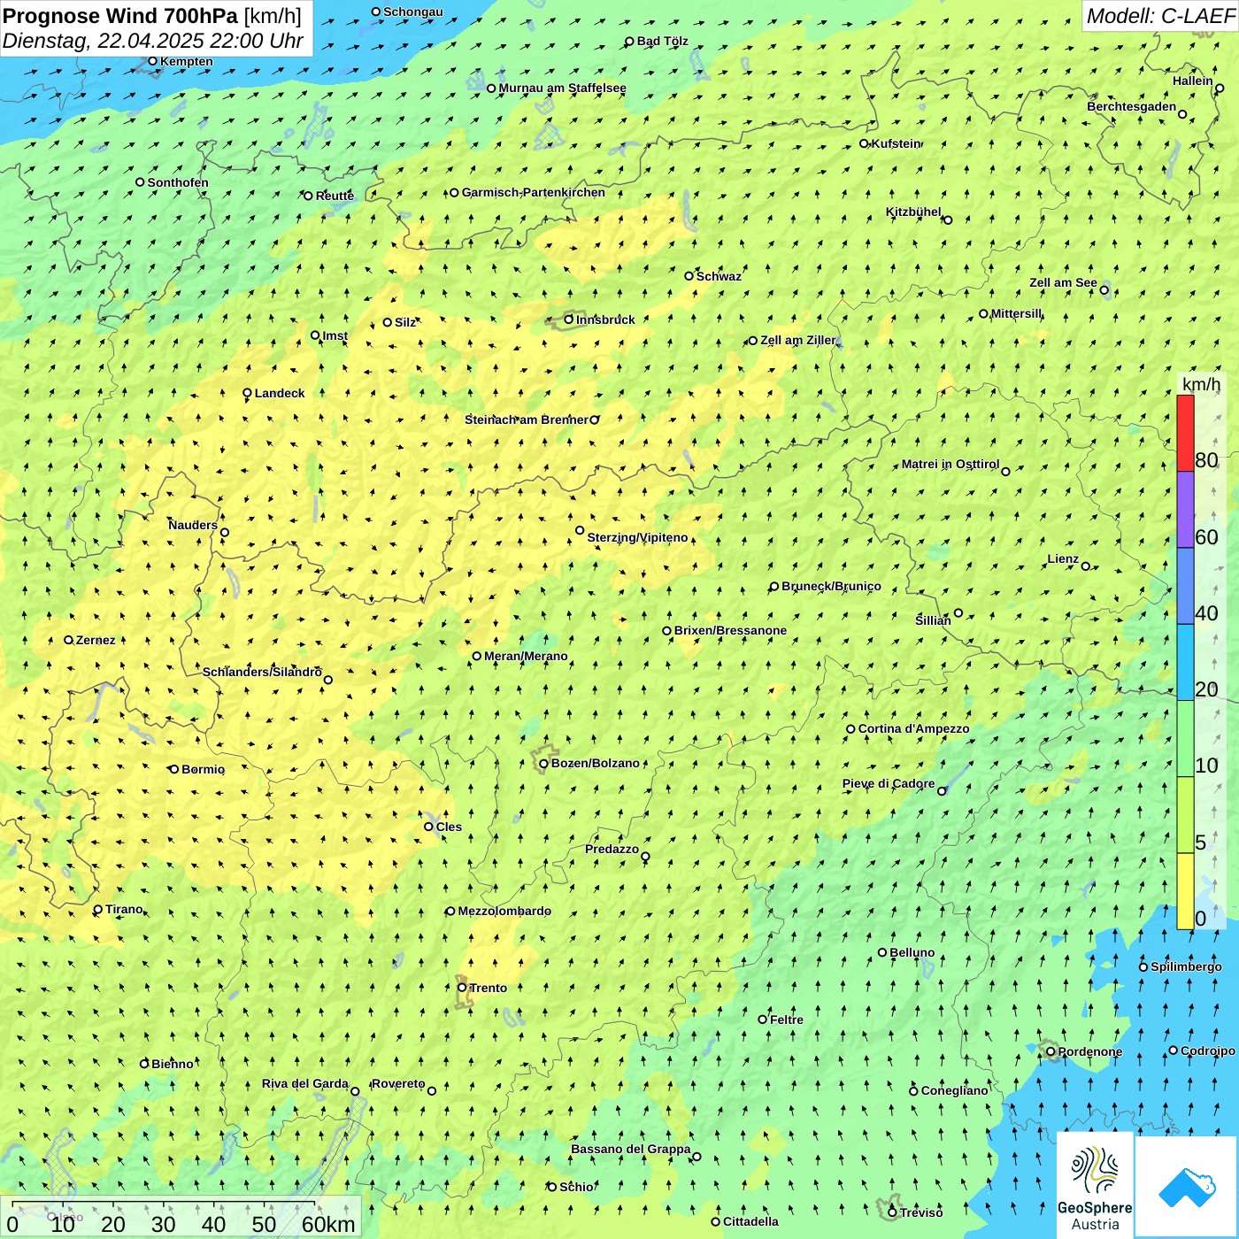This screenshot has height=1239, width=1239.
Task: Click the Hallein location marker
Action: click(1220, 88)
